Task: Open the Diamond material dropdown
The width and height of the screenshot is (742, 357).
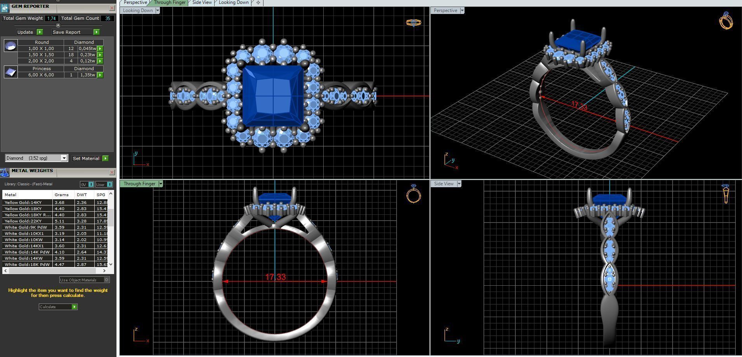Action: pos(64,158)
